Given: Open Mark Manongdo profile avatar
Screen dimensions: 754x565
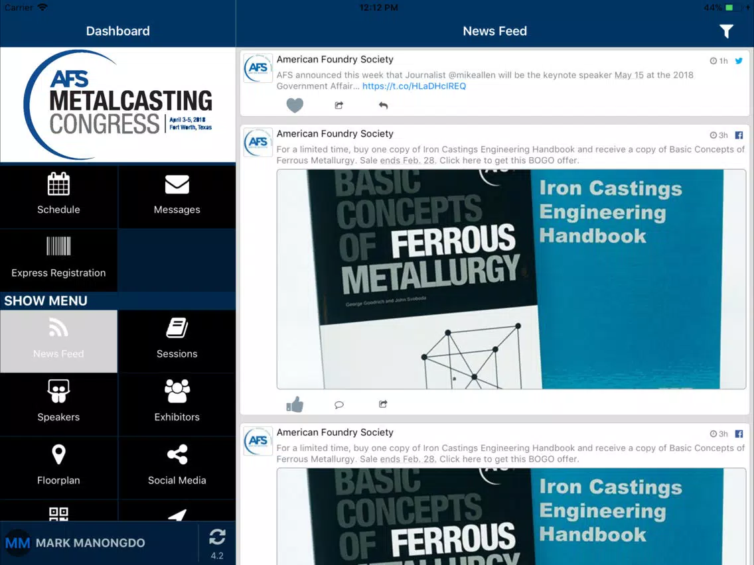Looking at the screenshot, I should tap(17, 543).
